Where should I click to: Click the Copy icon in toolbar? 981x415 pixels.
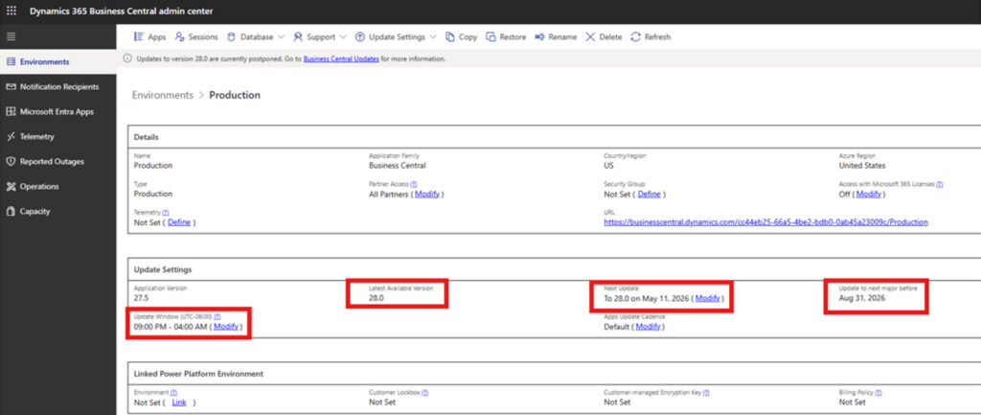(450, 37)
